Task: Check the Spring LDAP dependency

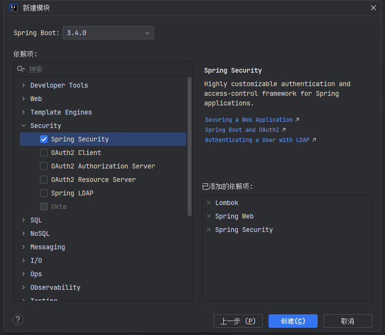Action: [x=44, y=193]
